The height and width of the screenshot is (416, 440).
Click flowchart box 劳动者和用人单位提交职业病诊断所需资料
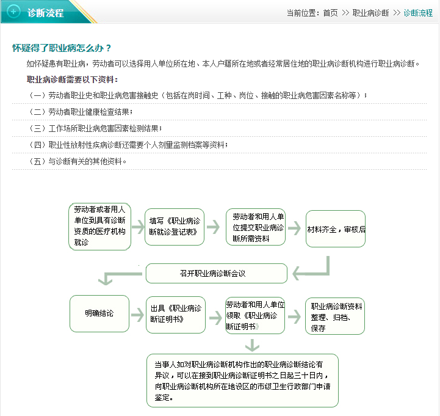[256, 227]
